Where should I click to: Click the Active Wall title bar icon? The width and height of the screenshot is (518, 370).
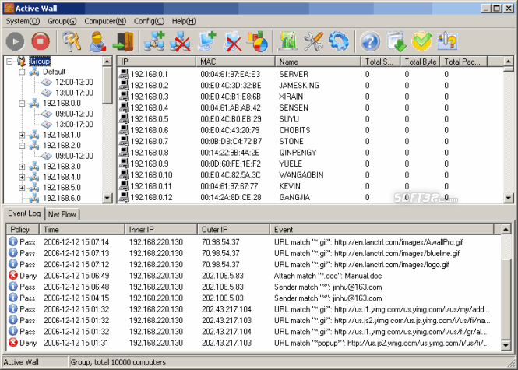click(9, 9)
